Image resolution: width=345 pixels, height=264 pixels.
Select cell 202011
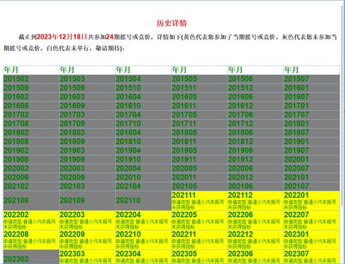[199, 177]
